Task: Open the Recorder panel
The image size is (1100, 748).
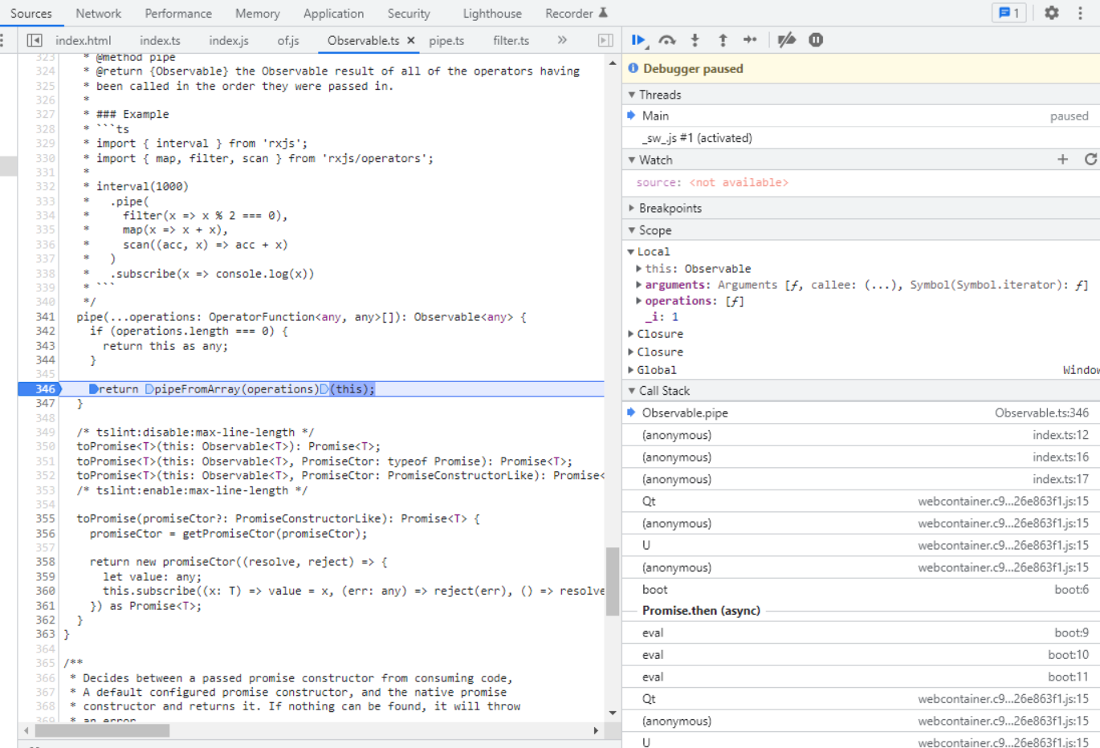Action: pos(576,14)
